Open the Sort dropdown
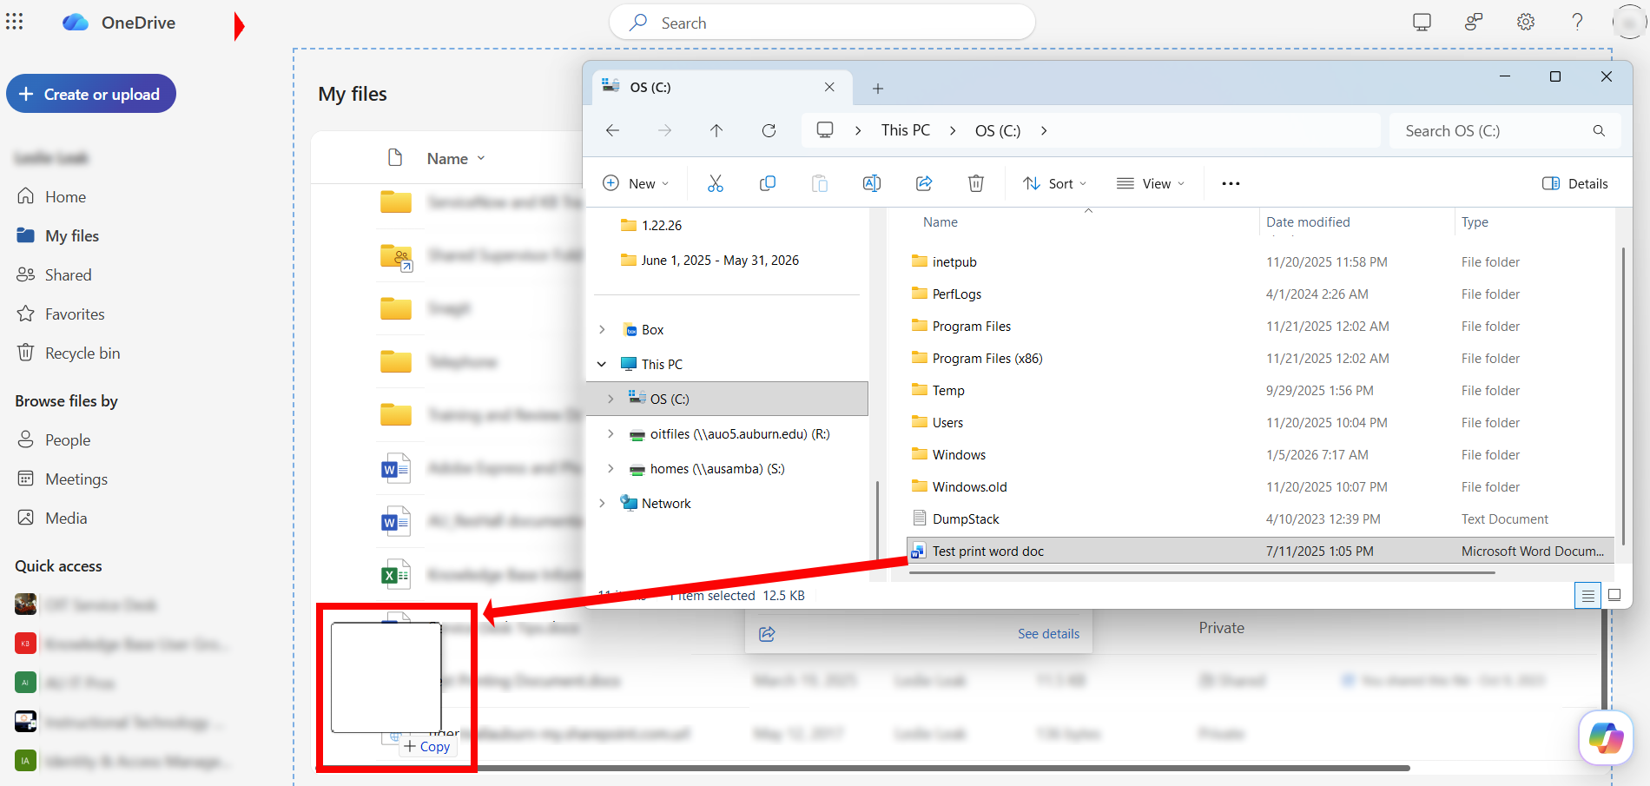 point(1054,183)
